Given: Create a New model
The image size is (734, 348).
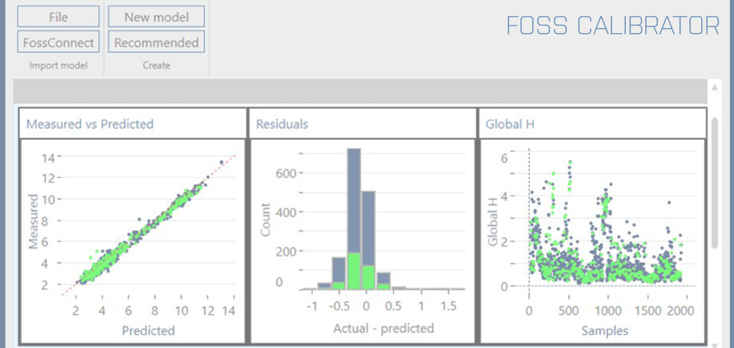Looking at the screenshot, I should coord(156,17).
